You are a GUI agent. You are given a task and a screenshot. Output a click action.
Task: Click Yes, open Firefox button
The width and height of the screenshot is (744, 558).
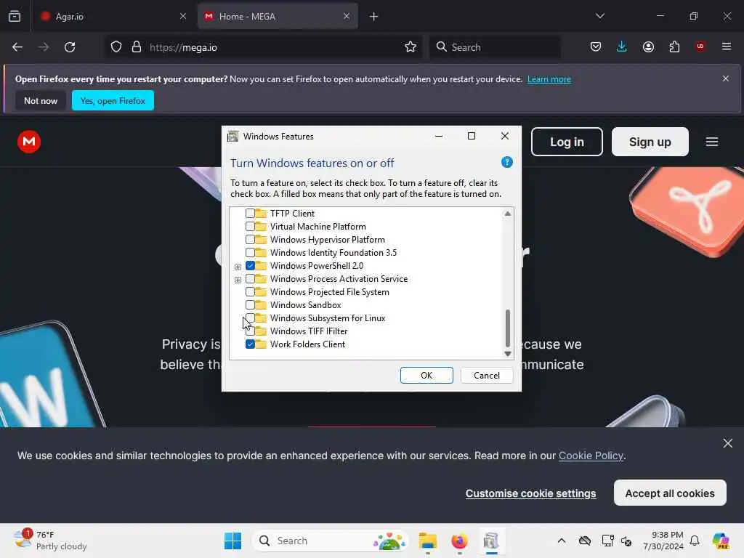tap(113, 100)
